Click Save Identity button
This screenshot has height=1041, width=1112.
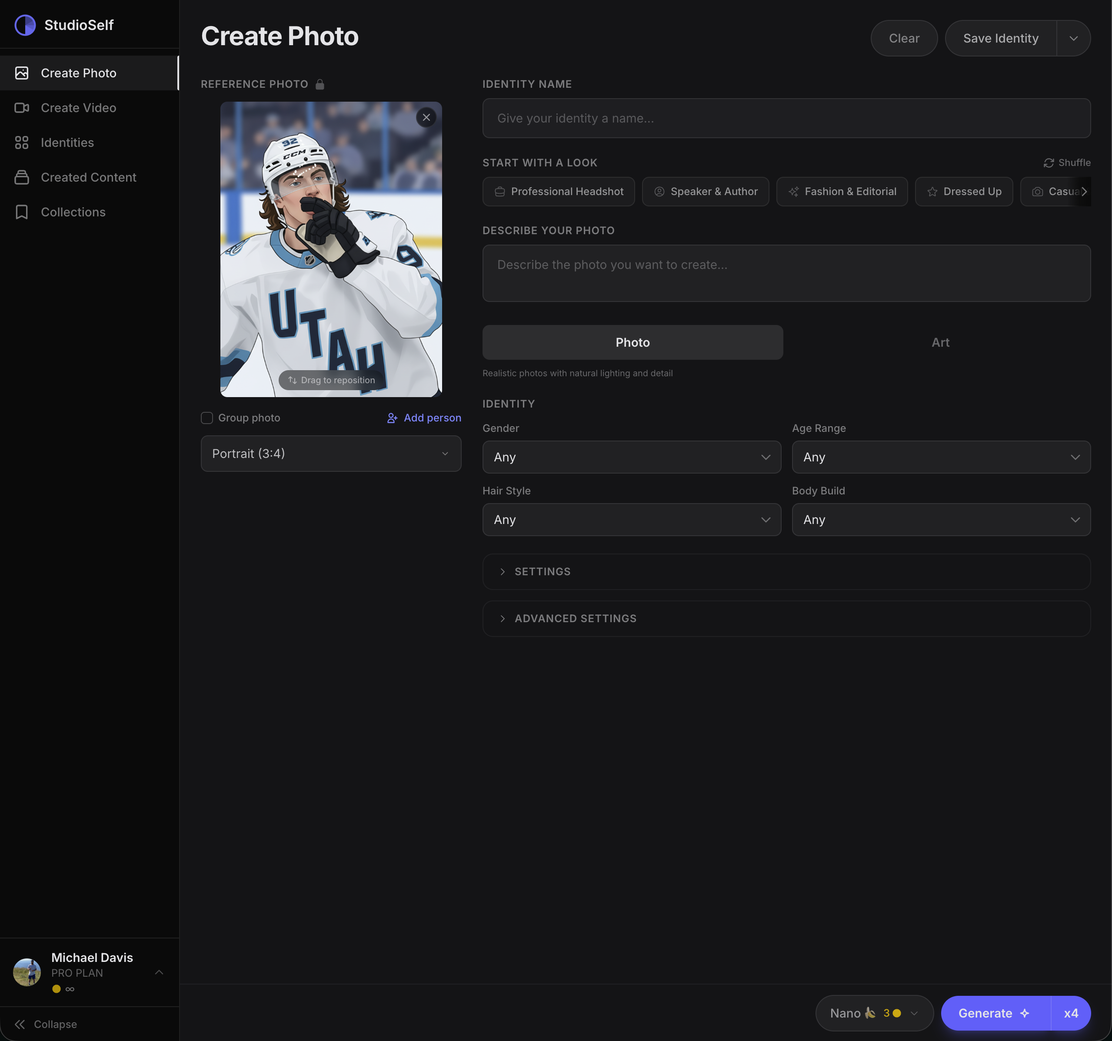click(1000, 38)
